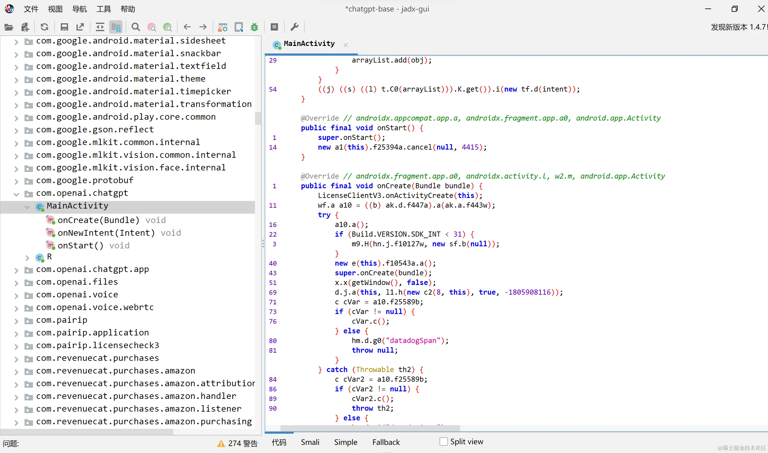Switch to the Fallback view tab

[x=386, y=442]
